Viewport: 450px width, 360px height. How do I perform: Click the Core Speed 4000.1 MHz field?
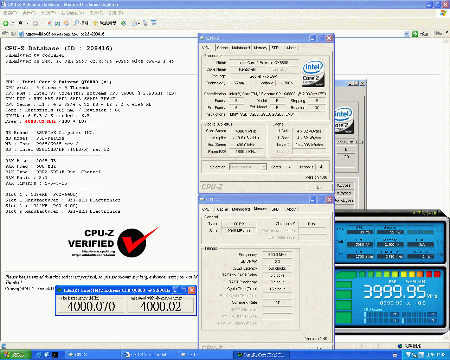(x=246, y=131)
